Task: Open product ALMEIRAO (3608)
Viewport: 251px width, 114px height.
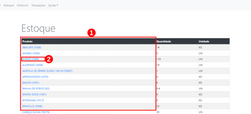Action: click(x=33, y=65)
